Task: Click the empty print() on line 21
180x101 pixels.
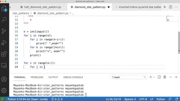Action: pyautogui.click(x=35, y=55)
